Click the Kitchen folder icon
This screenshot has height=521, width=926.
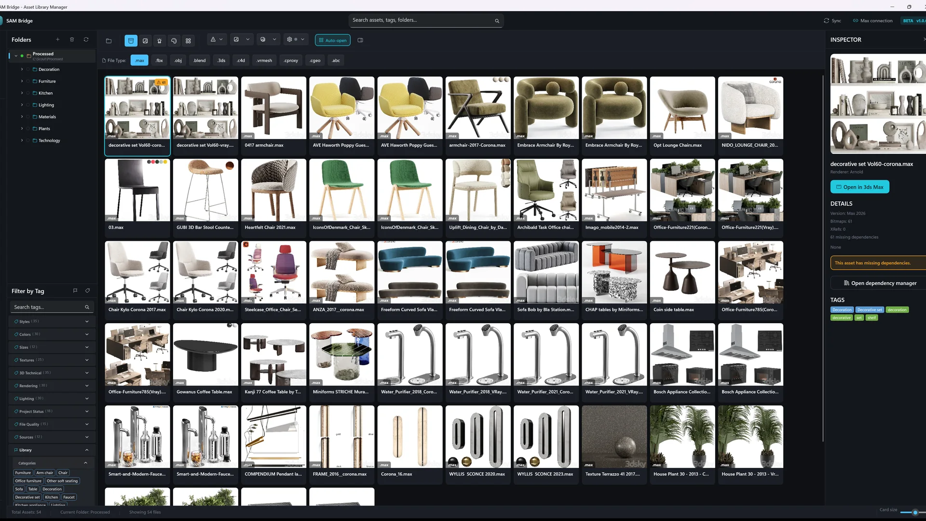(35, 93)
